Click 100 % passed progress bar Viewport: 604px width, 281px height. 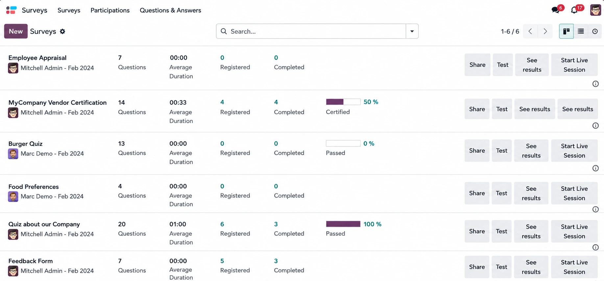[x=343, y=224]
